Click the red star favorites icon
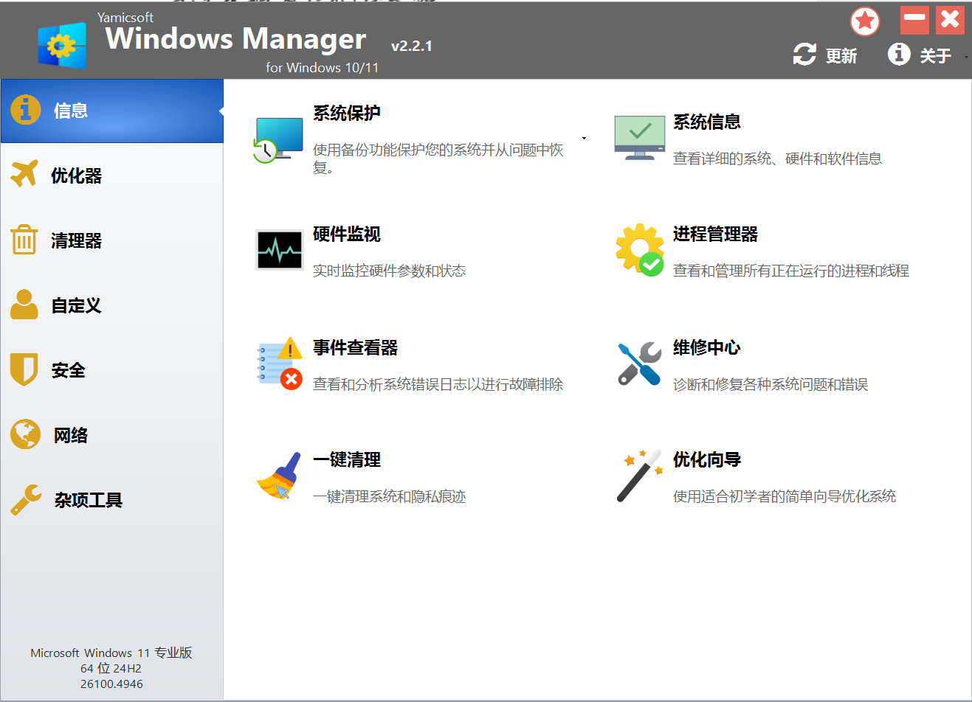The width and height of the screenshot is (972, 702). point(864,21)
